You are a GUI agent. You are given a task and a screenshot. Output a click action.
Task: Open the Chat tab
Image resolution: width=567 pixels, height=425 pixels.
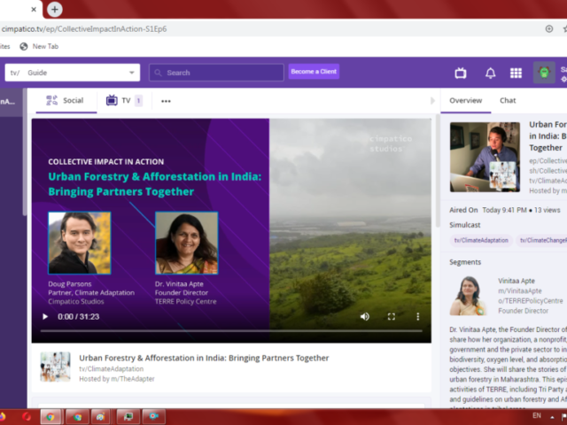pyautogui.click(x=508, y=101)
